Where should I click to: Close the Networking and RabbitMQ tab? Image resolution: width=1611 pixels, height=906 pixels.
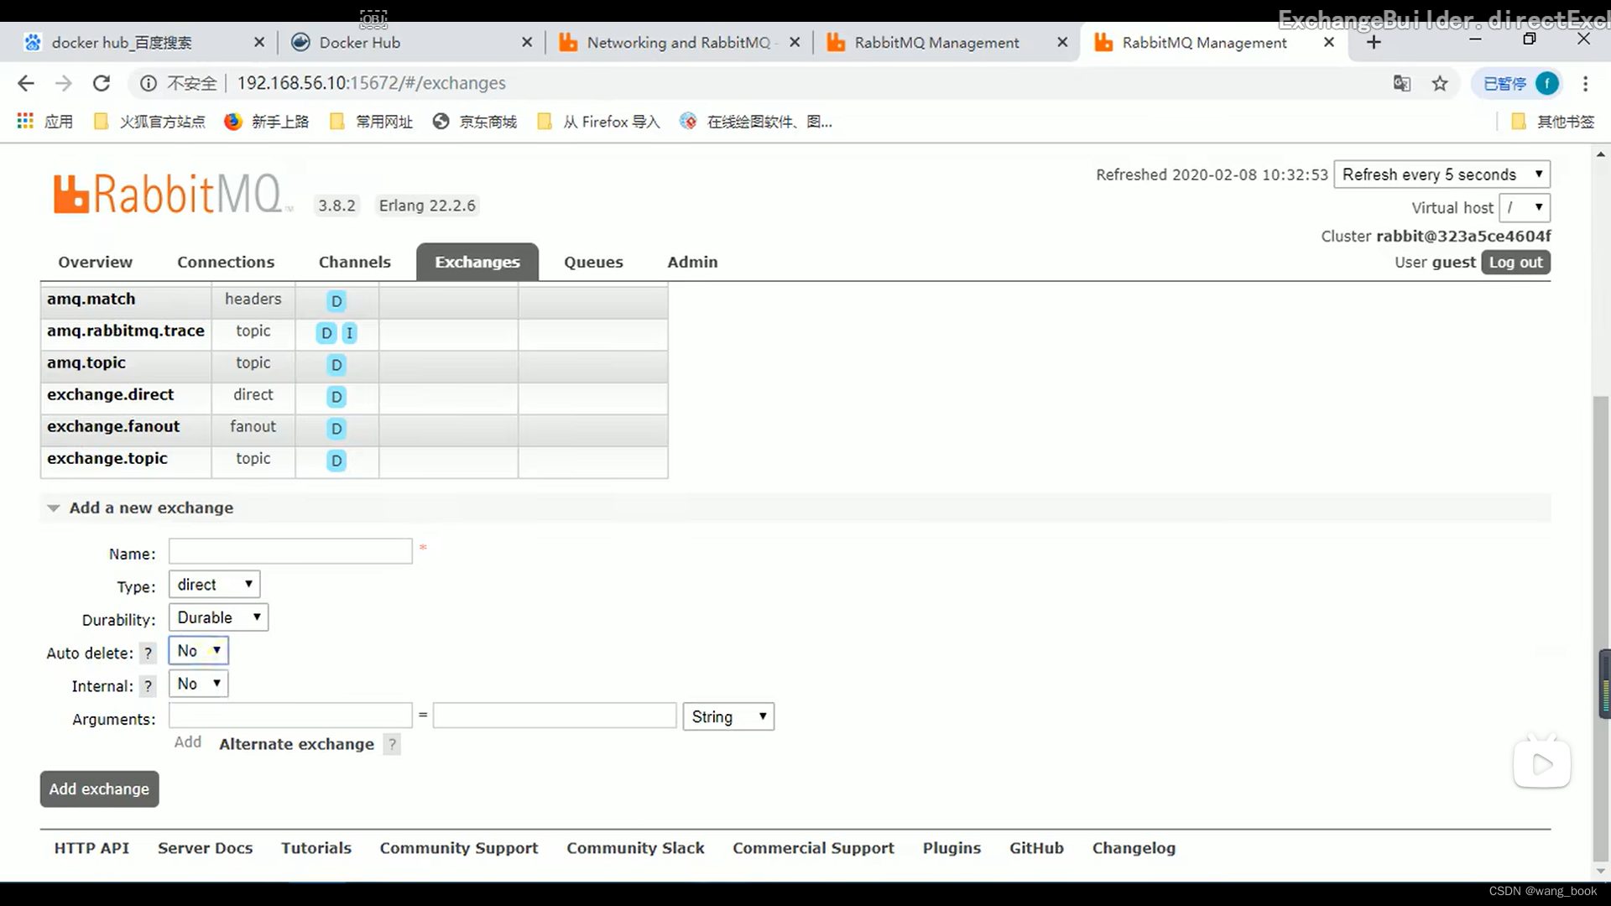point(795,42)
